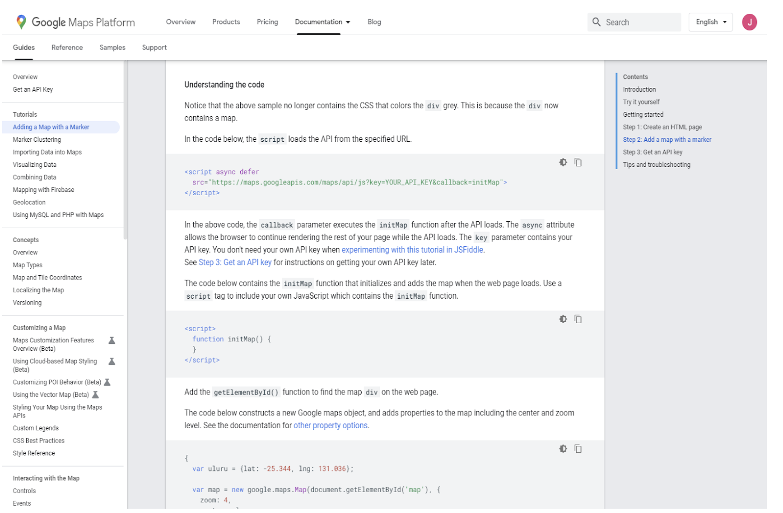Copy the uluru map code sample
The width and height of the screenshot is (783, 513).
[x=578, y=449]
